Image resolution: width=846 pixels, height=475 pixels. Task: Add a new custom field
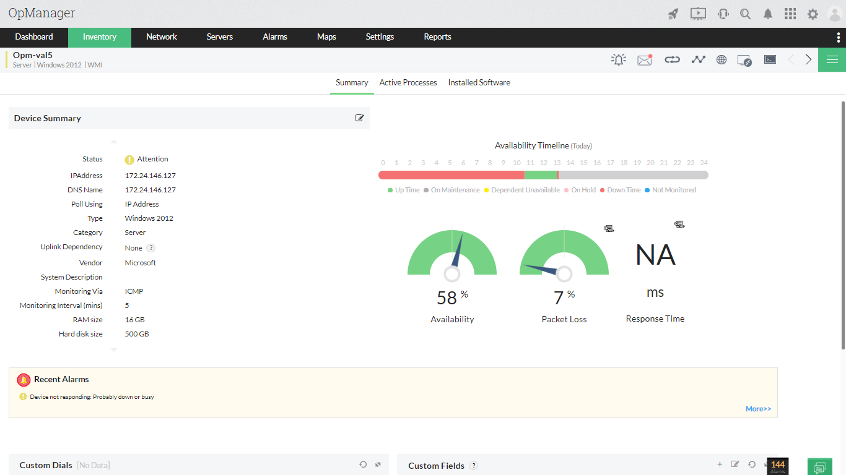(720, 464)
